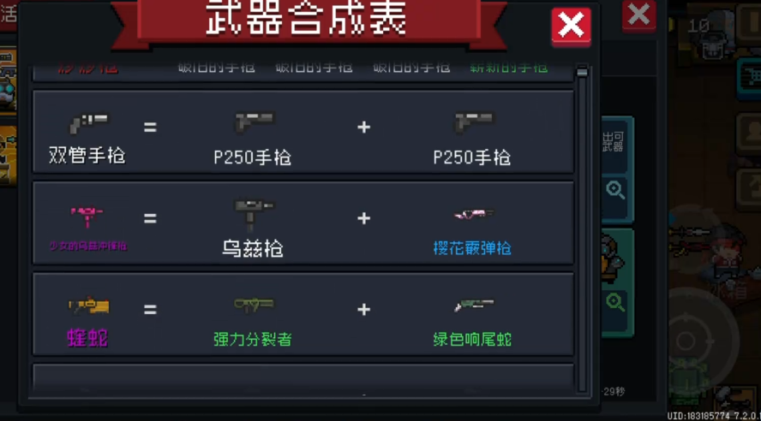Viewport: 761px width, 421px height.
Task: Click the recipe list scrollbar handle
Action: [582, 72]
